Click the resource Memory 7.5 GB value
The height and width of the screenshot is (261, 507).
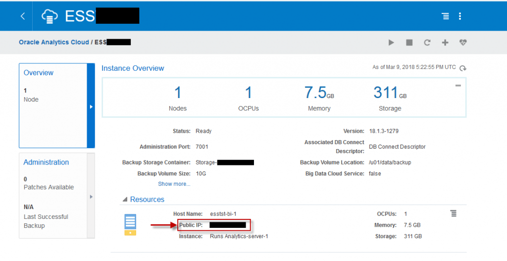[x=412, y=225]
